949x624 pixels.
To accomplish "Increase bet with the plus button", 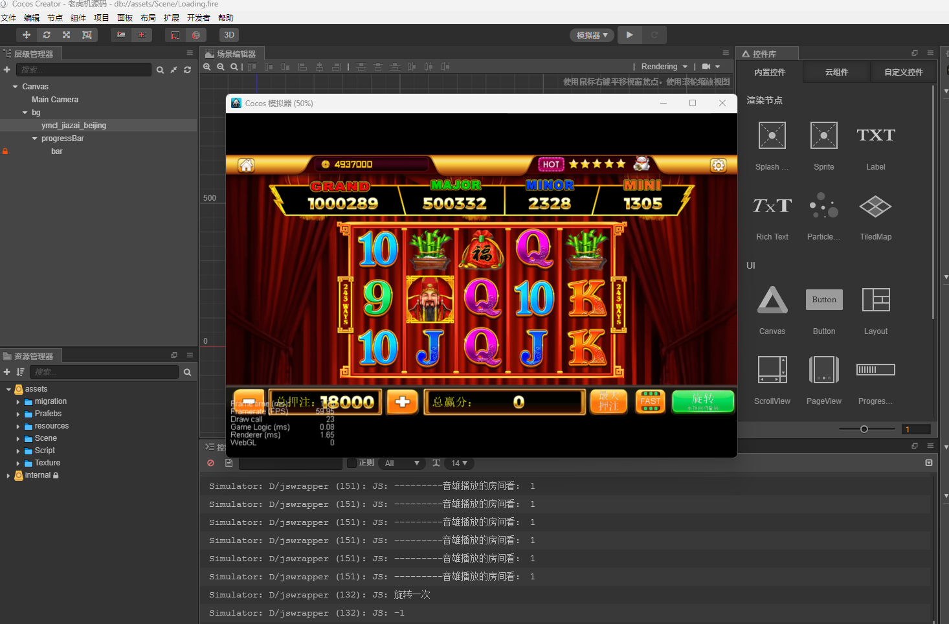I will click(x=402, y=402).
